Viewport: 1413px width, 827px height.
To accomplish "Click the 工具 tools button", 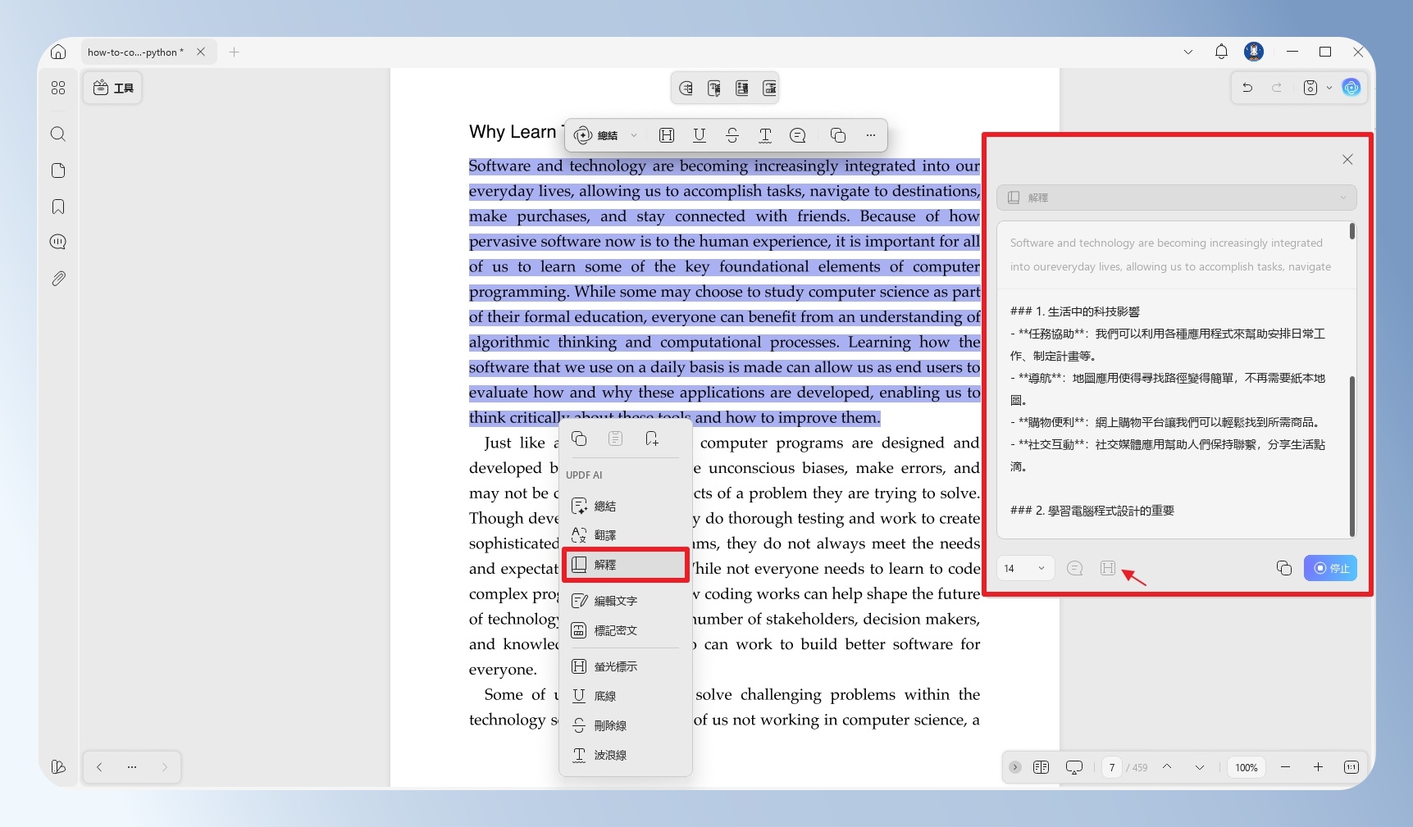I will (x=113, y=88).
